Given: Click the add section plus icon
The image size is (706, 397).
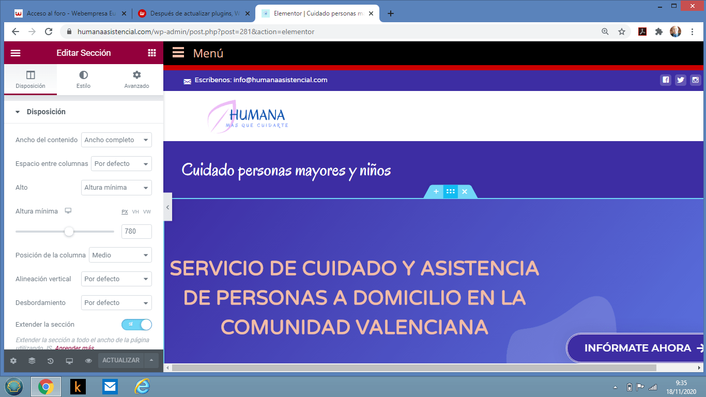Looking at the screenshot, I should (x=436, y=192).
